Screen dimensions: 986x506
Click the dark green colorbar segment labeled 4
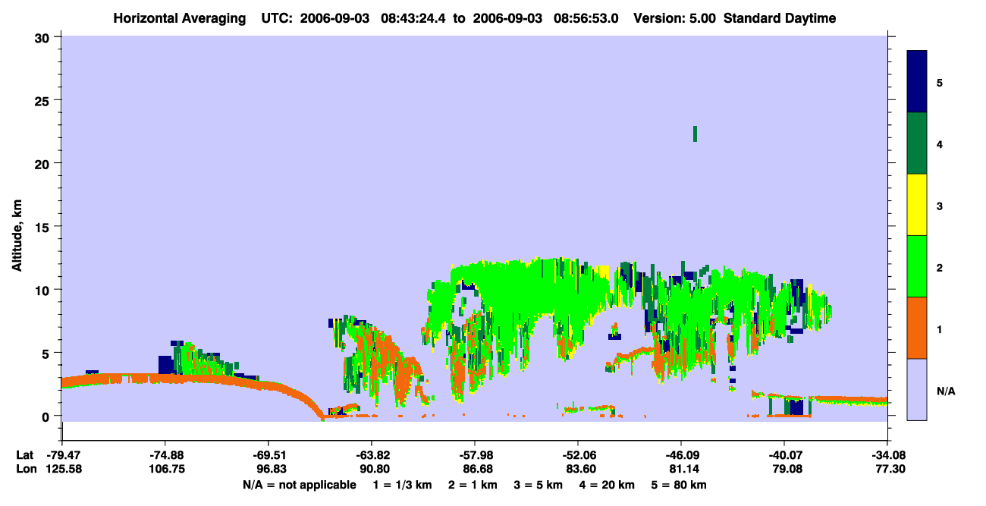click(917, 143)
